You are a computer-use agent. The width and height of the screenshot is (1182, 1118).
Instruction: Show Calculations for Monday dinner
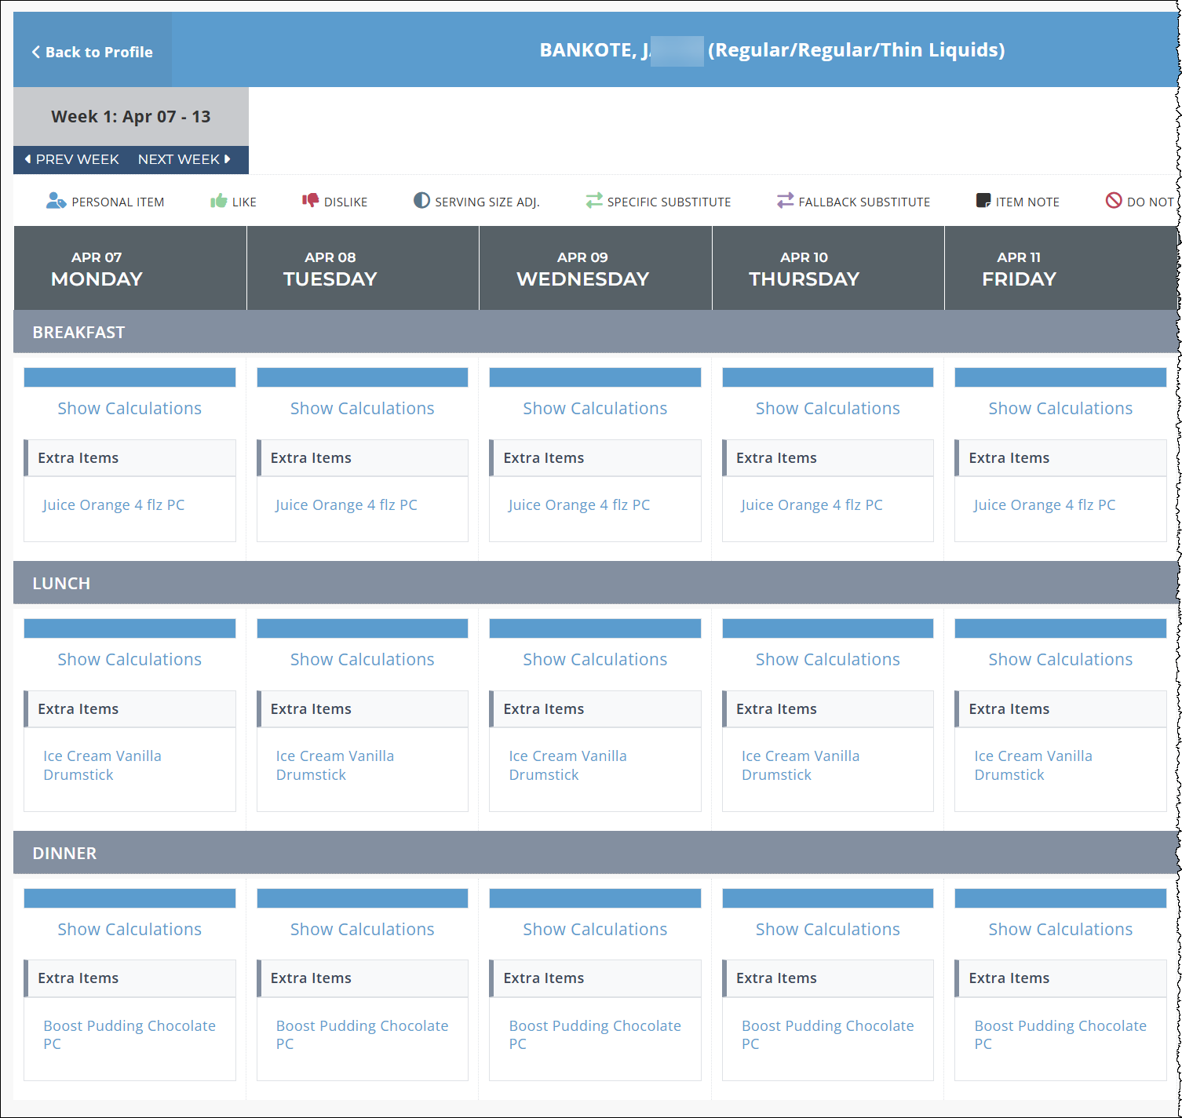(130, 930)
